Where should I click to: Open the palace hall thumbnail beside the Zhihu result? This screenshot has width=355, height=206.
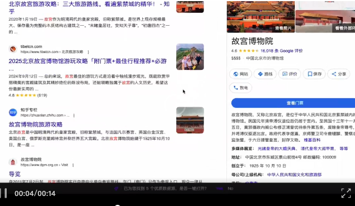pyautogui.click(x=190, y=120)
